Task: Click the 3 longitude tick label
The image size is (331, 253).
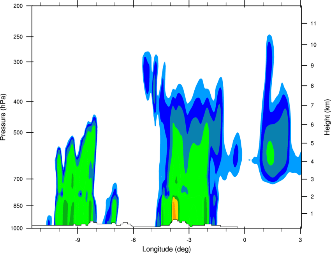Action: coord(300,240)
